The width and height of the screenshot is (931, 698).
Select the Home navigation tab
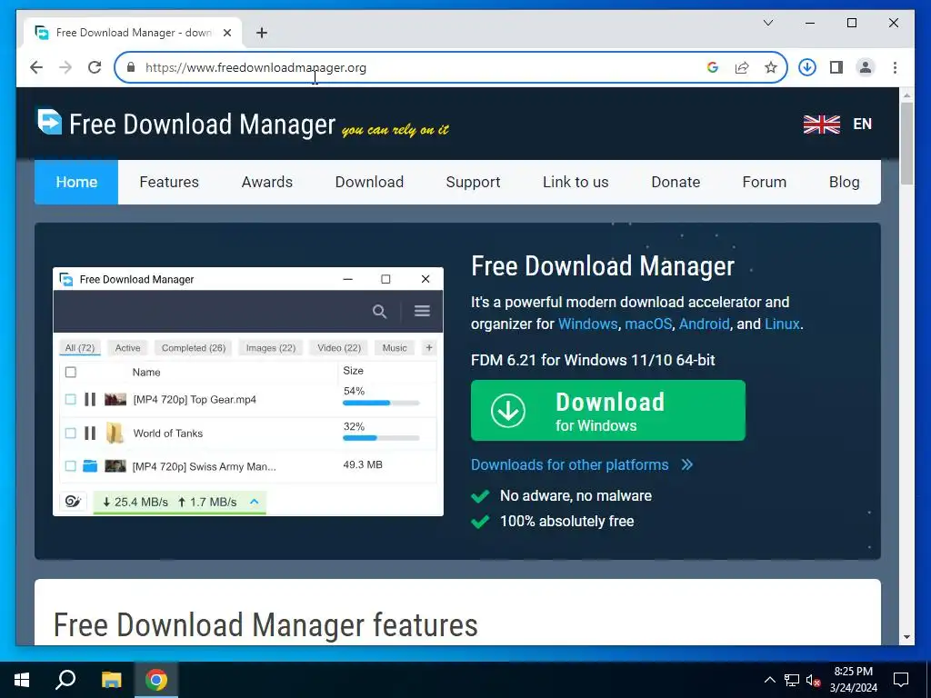[x=76, y=182]
